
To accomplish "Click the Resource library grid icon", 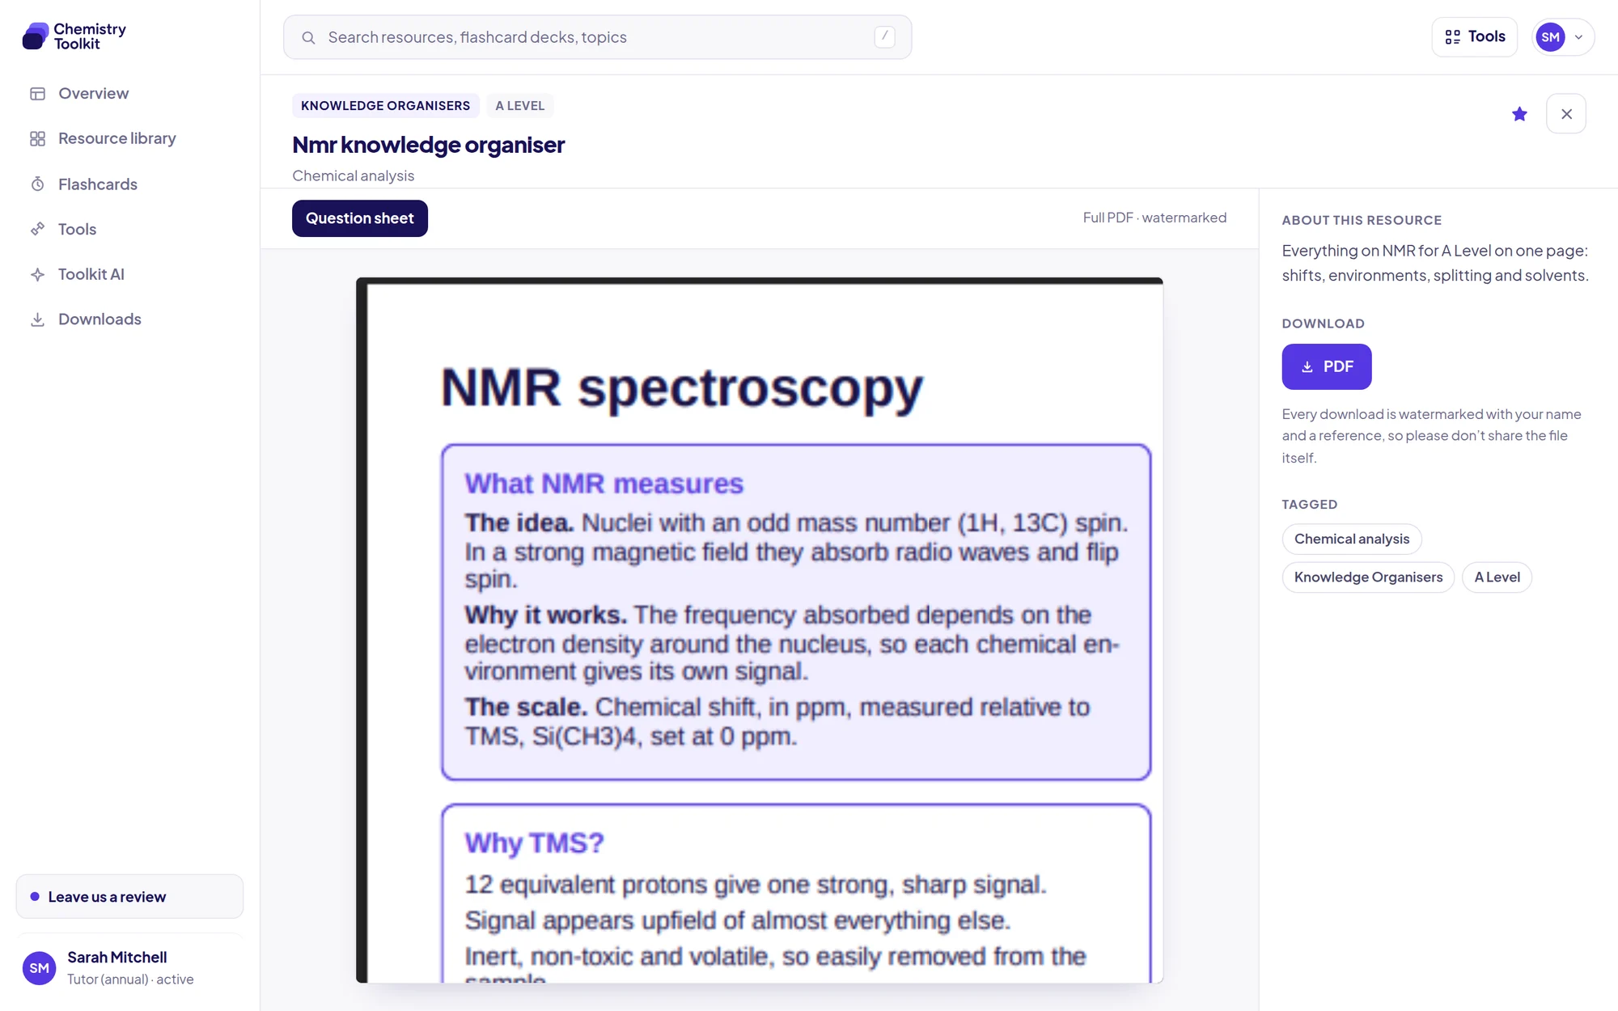I will [x=37, y=139].
